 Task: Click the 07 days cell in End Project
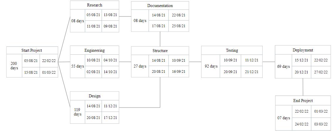(283, 118)
